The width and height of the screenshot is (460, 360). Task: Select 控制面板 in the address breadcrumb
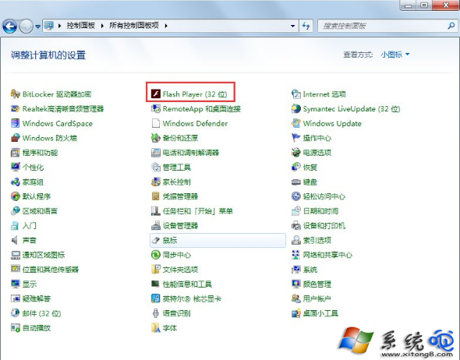pyautogui.click(x=80, y=26)
